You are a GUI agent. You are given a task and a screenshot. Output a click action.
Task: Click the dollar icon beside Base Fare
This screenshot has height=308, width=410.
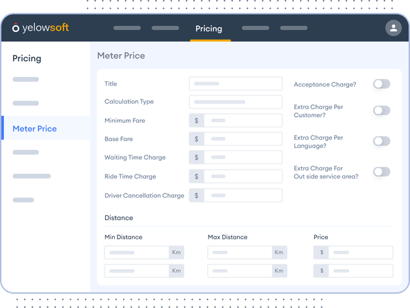[x=197, y=139]
